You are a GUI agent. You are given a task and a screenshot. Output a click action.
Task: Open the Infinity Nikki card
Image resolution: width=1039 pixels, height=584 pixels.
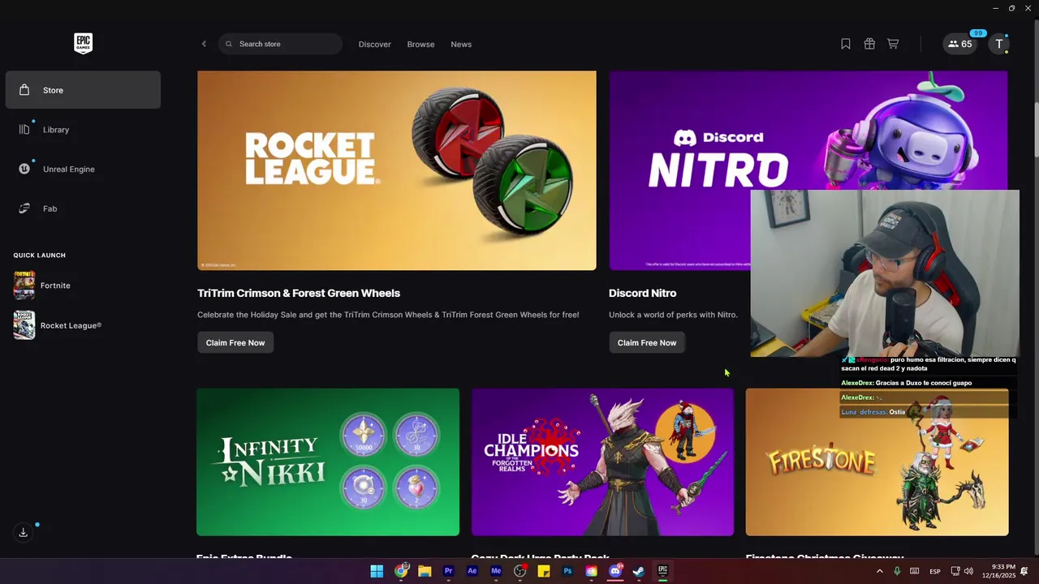(328, 462)
